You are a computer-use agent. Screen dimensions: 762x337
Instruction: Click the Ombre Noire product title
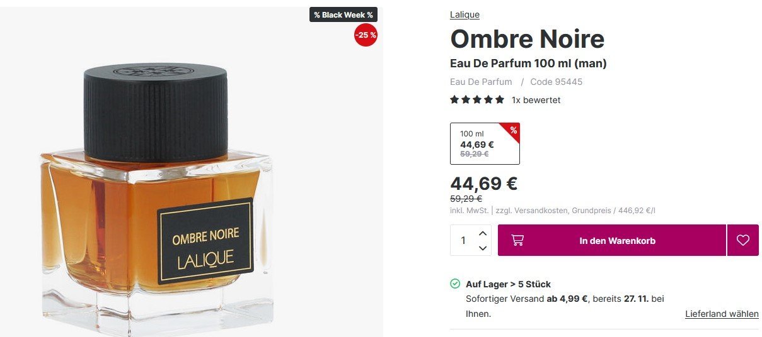(x=527, y=39)
